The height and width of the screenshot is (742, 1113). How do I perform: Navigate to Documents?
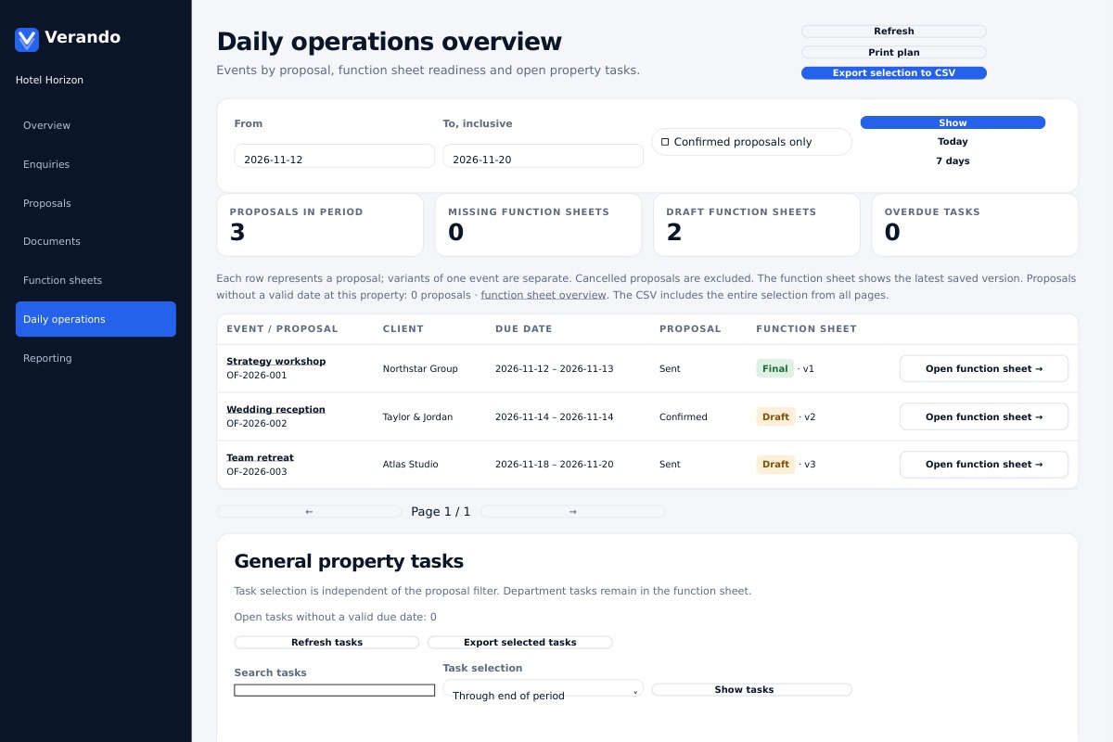pos(96,241)
